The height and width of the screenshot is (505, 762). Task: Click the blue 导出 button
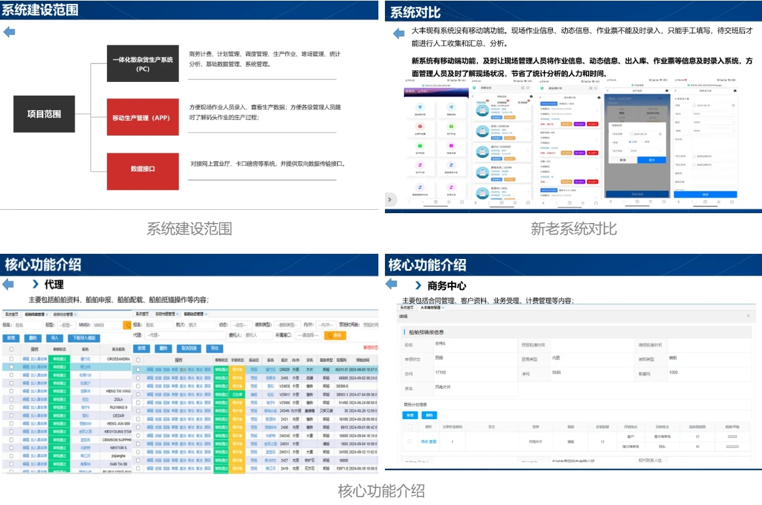(x=214, y=348)
